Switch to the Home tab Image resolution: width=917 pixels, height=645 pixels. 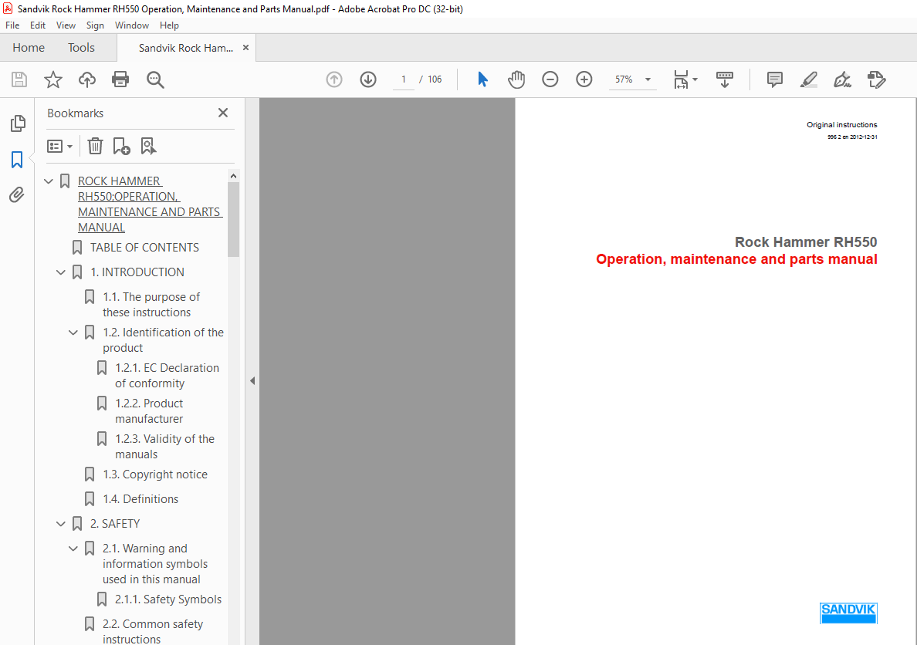coord(28,47)
